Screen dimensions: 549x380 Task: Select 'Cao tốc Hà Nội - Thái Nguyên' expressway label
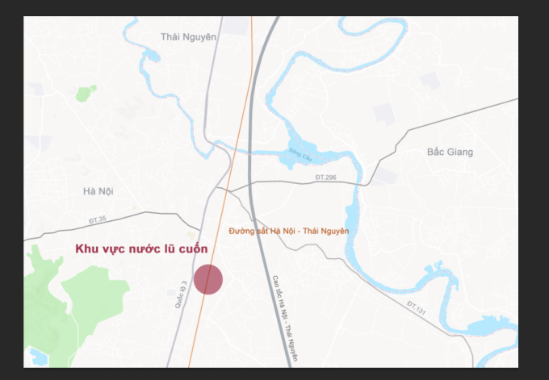285,318
